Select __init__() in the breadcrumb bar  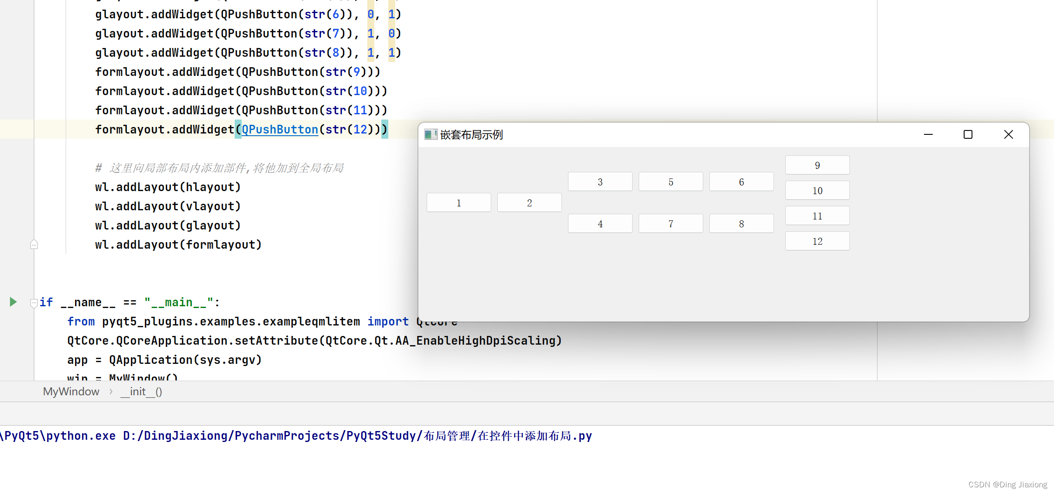tap(140, 391)
